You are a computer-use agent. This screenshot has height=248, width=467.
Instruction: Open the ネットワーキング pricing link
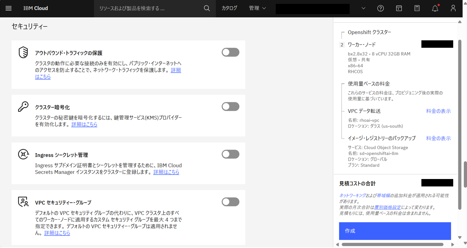click(352, 195)
